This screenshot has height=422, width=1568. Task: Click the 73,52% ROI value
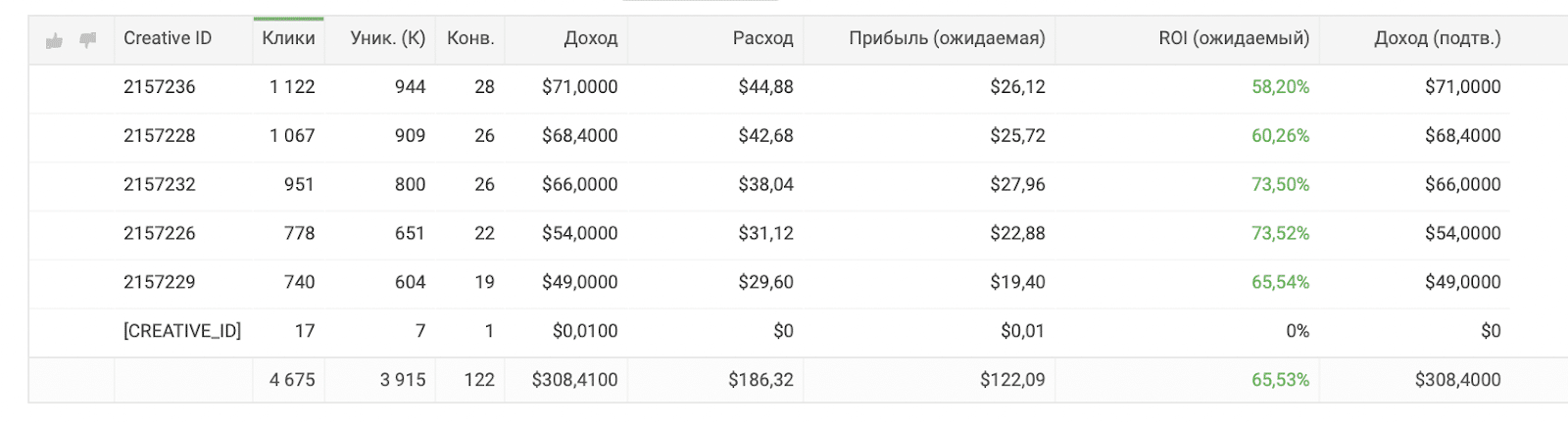coord(1280,233)
